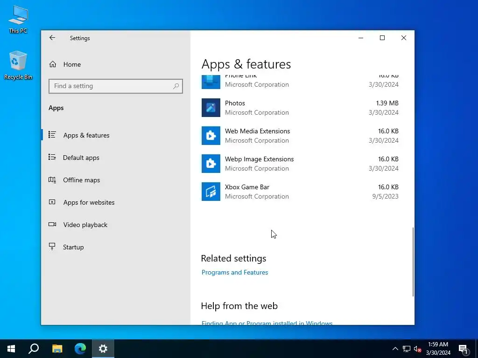The height and width of the screenshot is (358, 478).
Task: Click the Apps & features list icon
Action: 52,135
